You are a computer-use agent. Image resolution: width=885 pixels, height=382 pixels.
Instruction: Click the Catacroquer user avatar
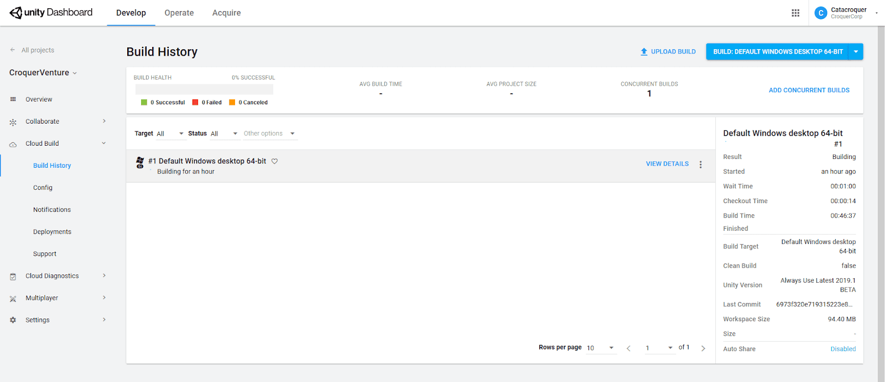pos(821,13)
